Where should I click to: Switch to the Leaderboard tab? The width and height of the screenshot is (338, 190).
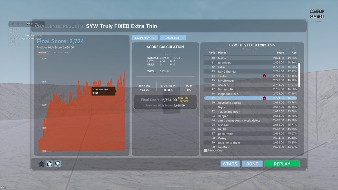[144, 38]
